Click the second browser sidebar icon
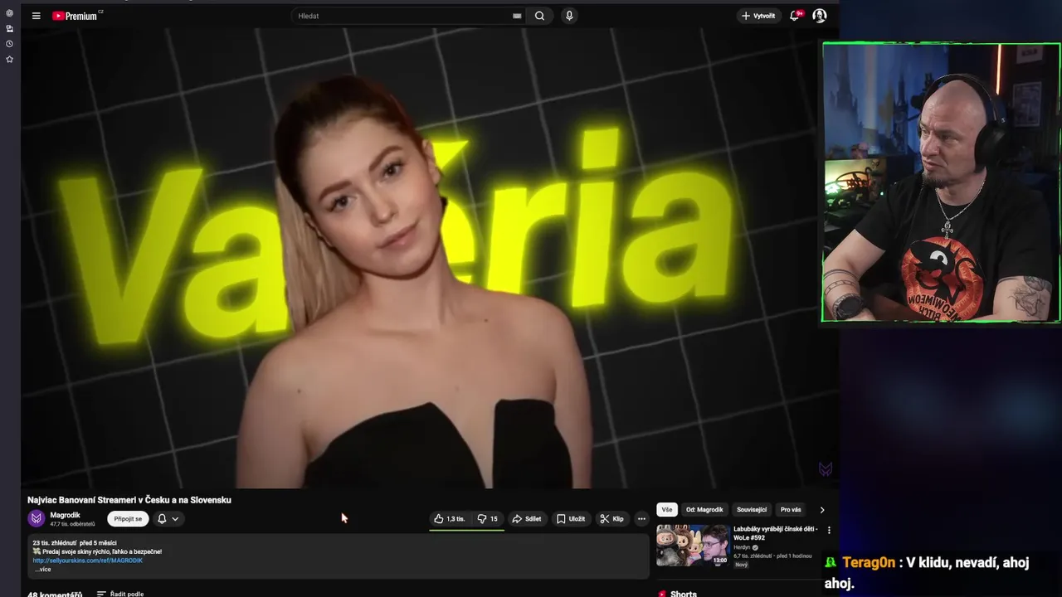The width and height of the screenshot is (1062, 597). click(10, 28)
